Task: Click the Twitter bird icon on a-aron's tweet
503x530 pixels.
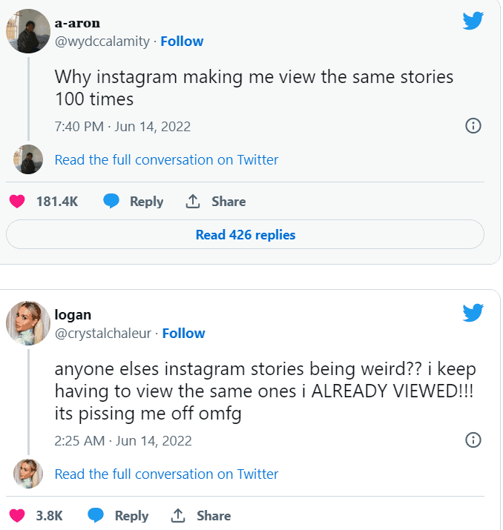Action: 473,21
